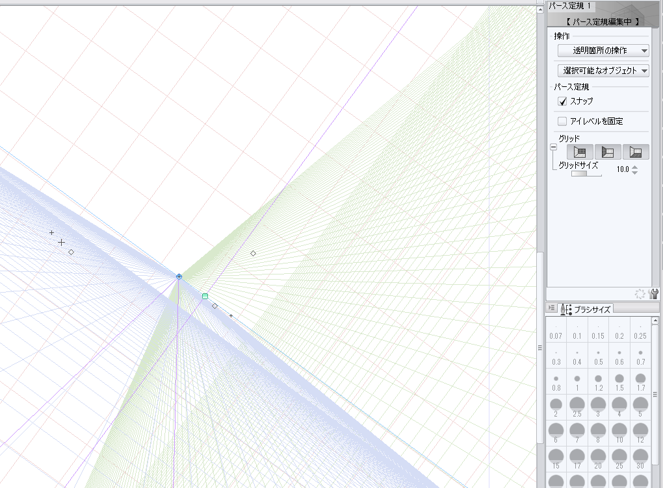This screenshot has width=663, height=488.
Task: Click canvas vertical scrollbar up arrow
Action: point(540,10)
